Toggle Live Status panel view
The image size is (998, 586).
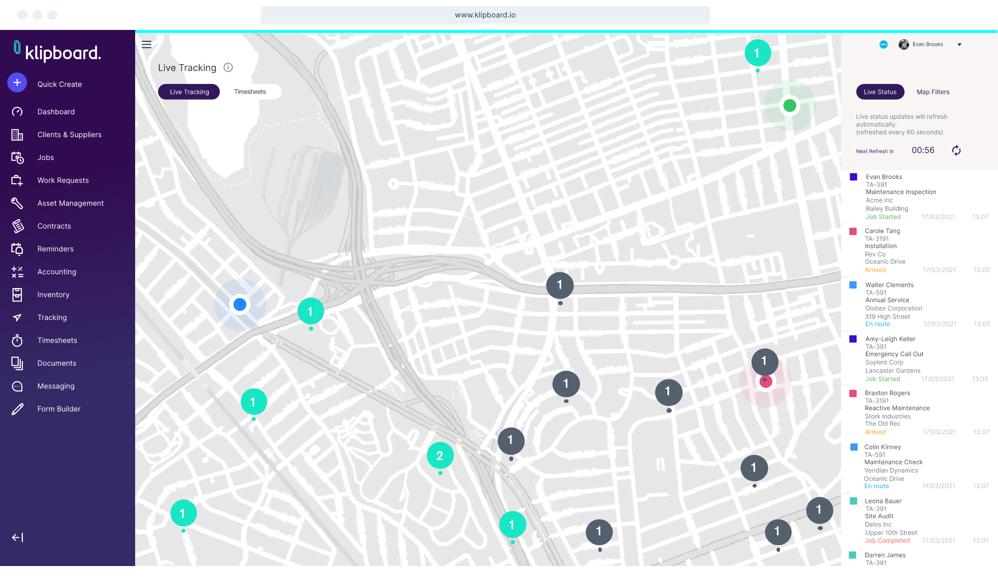coord(880,91)
